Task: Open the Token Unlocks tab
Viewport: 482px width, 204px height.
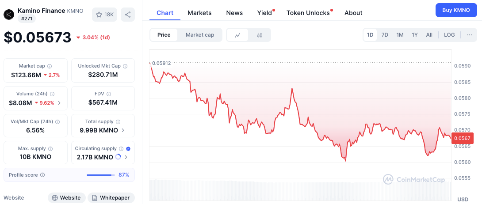Action: tap(308, 13)
